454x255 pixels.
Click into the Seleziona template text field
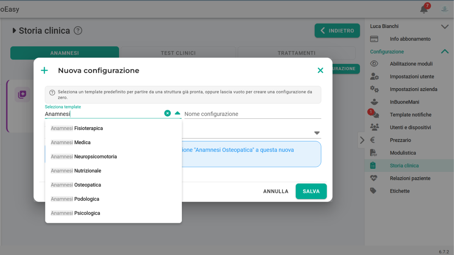coord(104,114)
